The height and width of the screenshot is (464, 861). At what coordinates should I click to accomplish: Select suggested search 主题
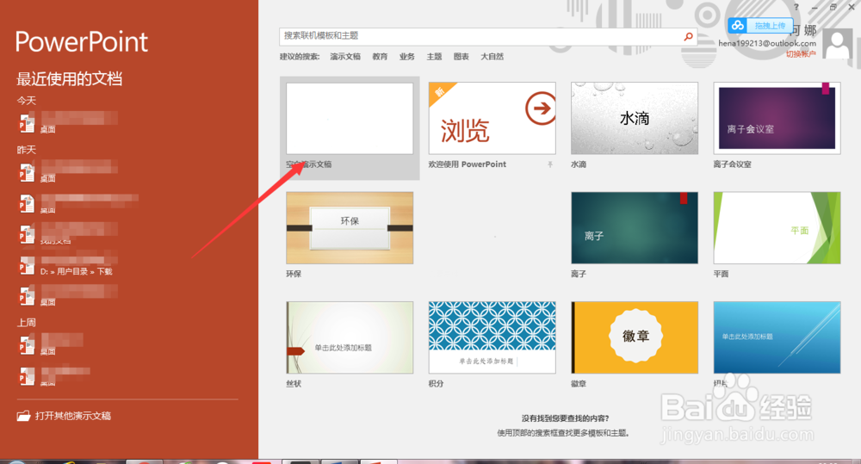(x=434, y=57)
